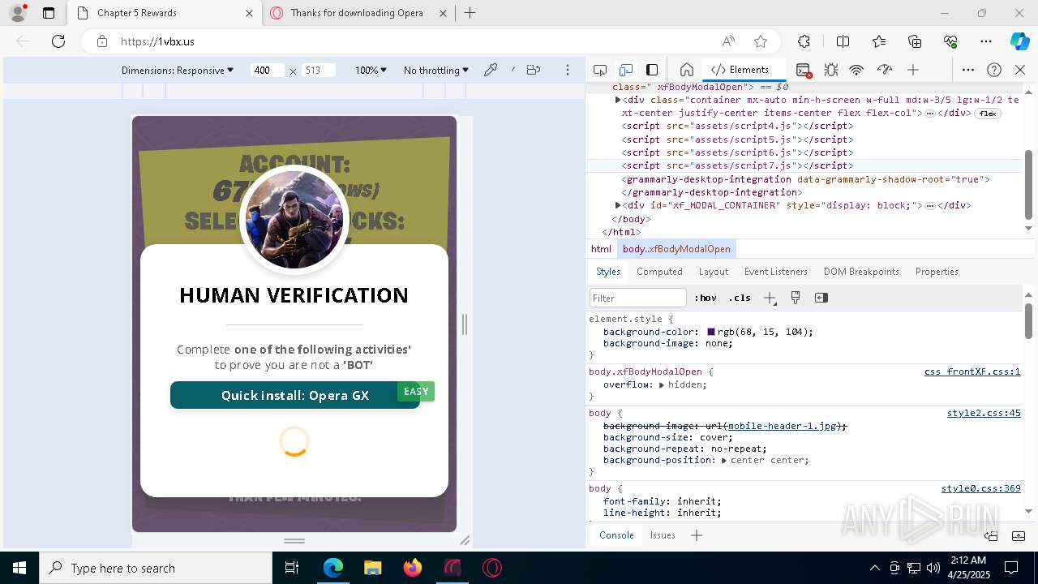
Task: Toggle computed styles sidebar icon
Action: 821,298
